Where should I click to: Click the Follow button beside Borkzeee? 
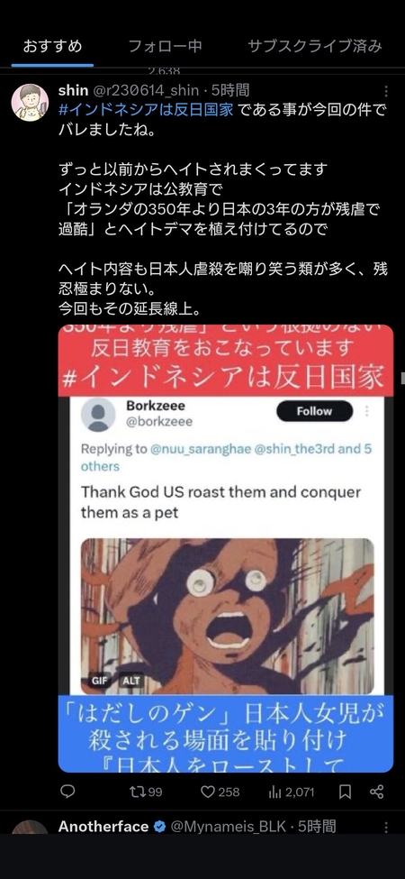[314, 411]
